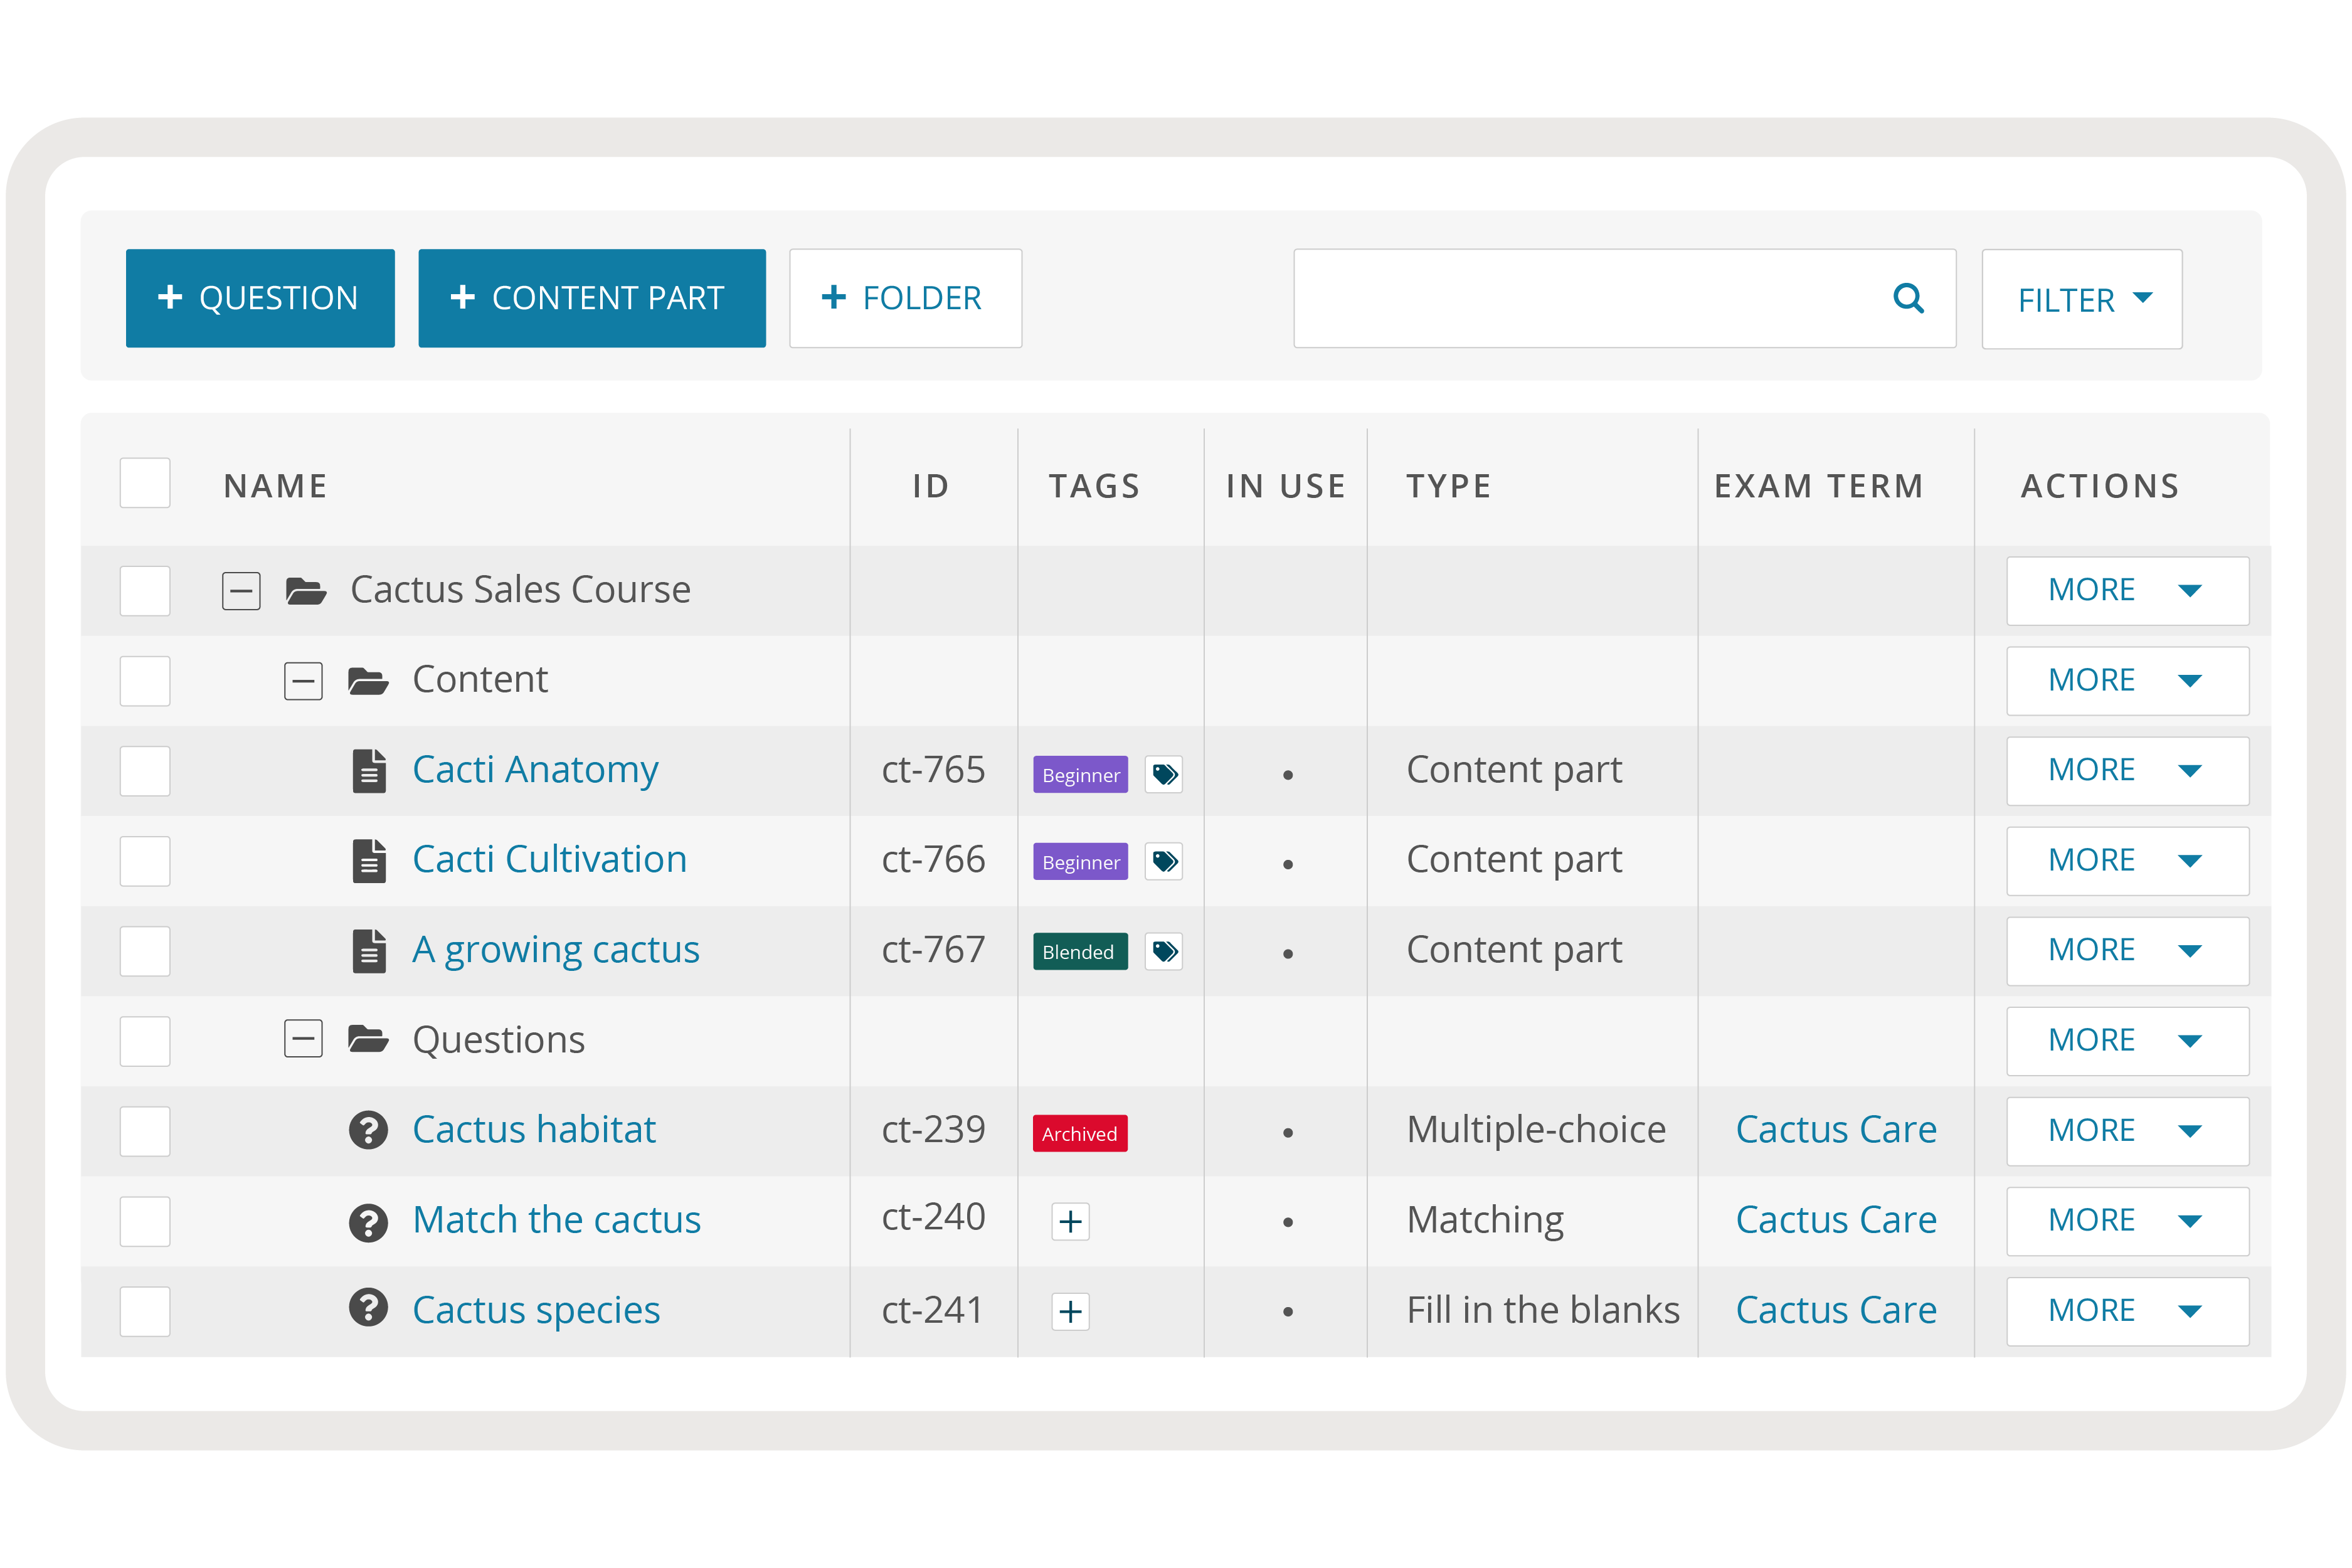Click tag icon in Cacti Cultivation row
This screenshot has height=1568, width=2352.
[x=1164, y=861]
